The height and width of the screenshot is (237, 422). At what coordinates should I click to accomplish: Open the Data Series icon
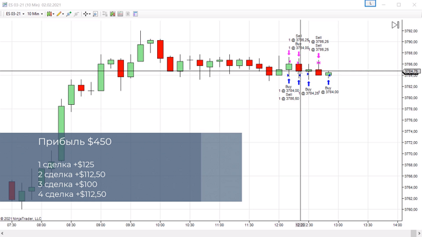tap(112, 14)
